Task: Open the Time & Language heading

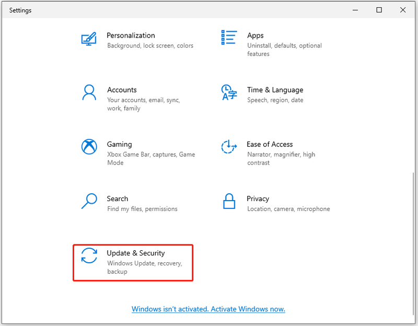Action: point(275,90)
